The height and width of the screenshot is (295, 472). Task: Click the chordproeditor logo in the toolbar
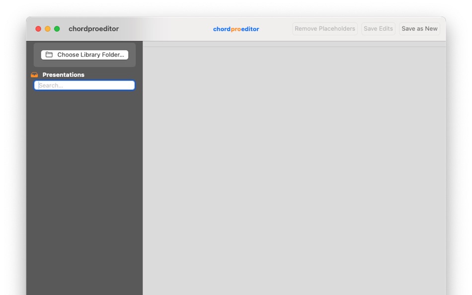236,29
